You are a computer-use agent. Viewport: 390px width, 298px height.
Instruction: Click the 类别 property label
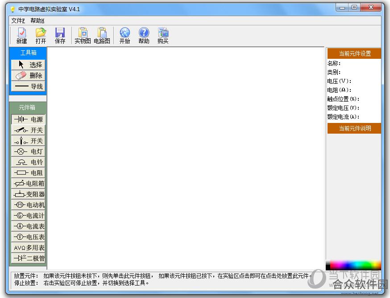pos(334,72)
